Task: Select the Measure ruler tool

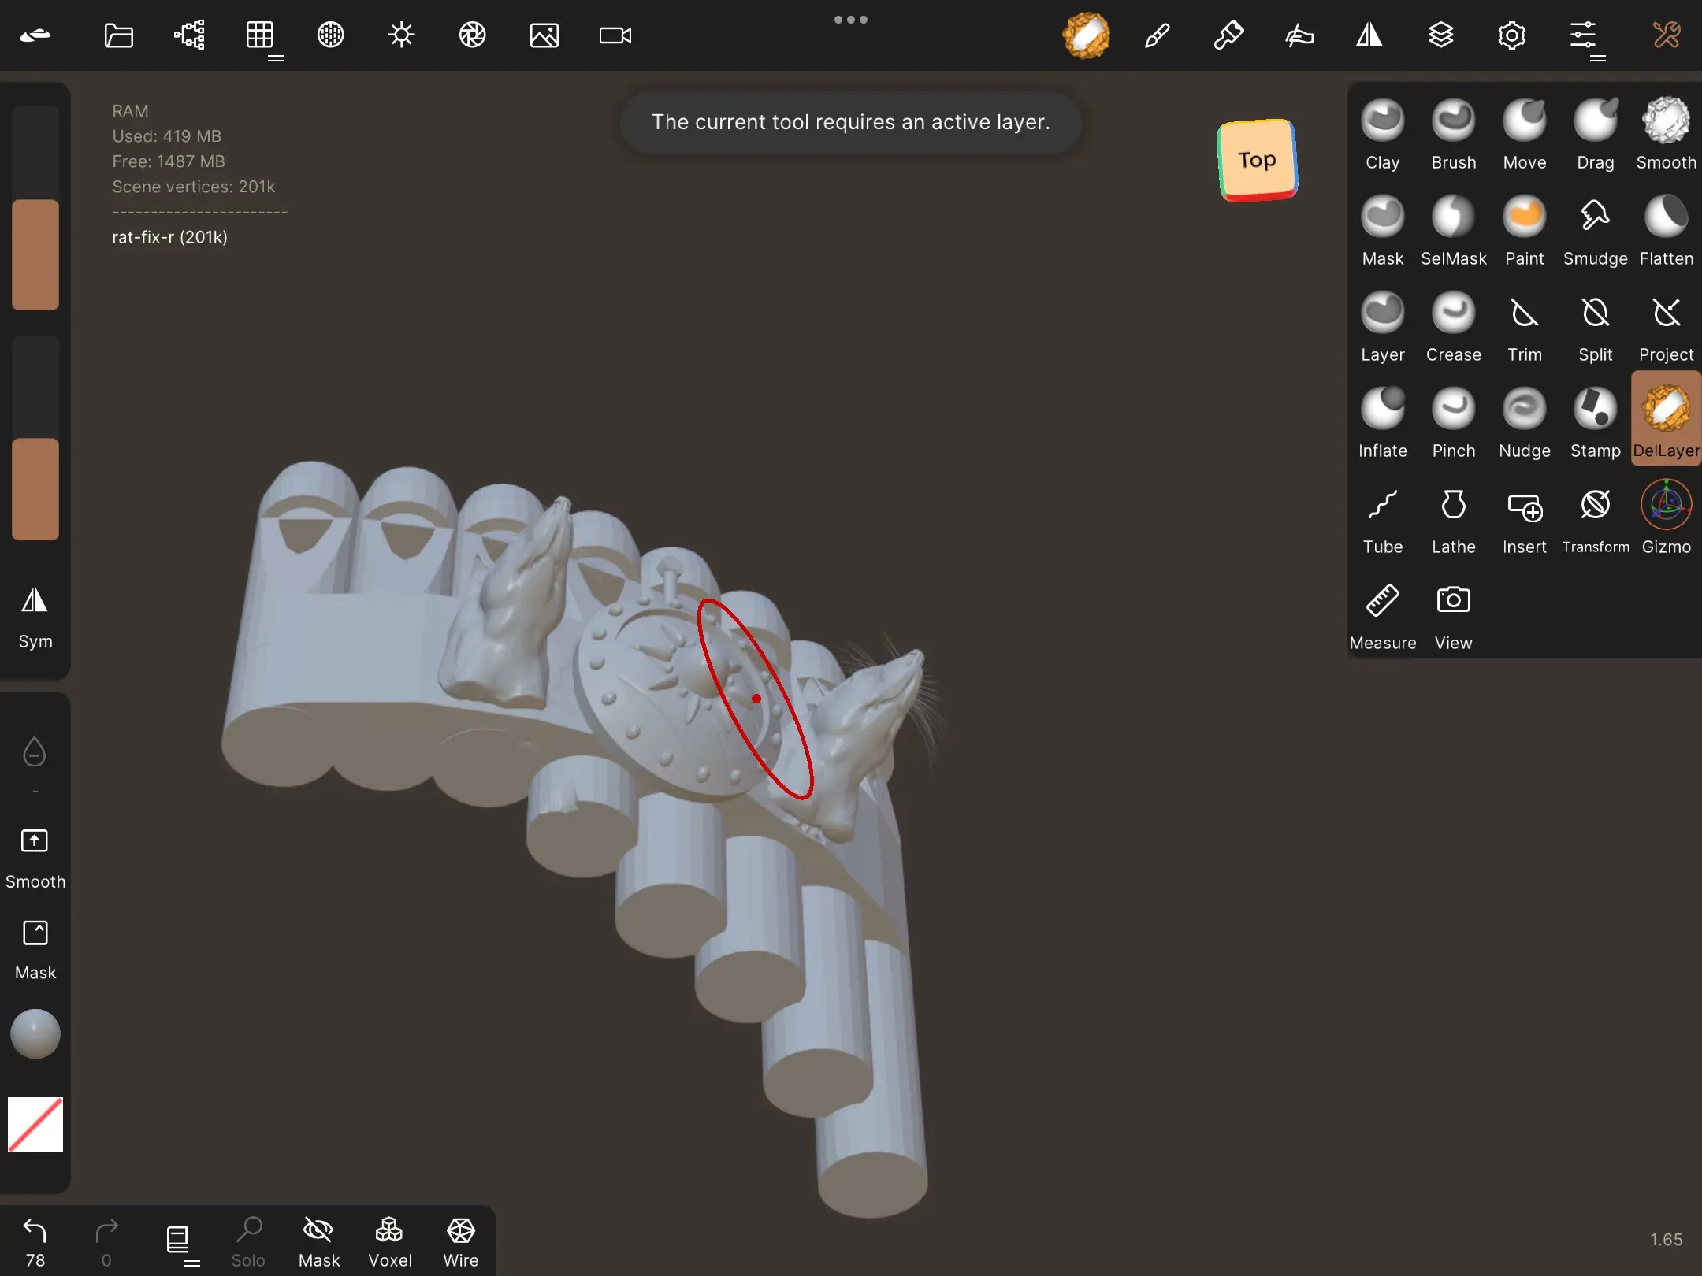Action: 1382,615
